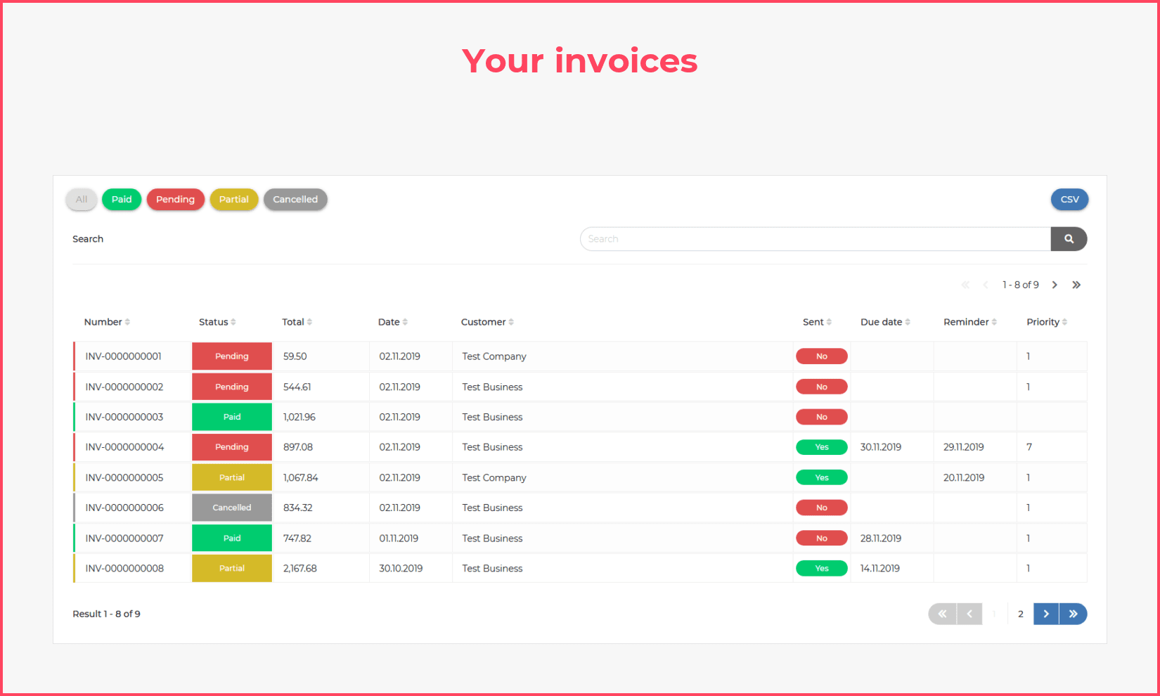Click top first-page double chevron

[x=965, y=285]
